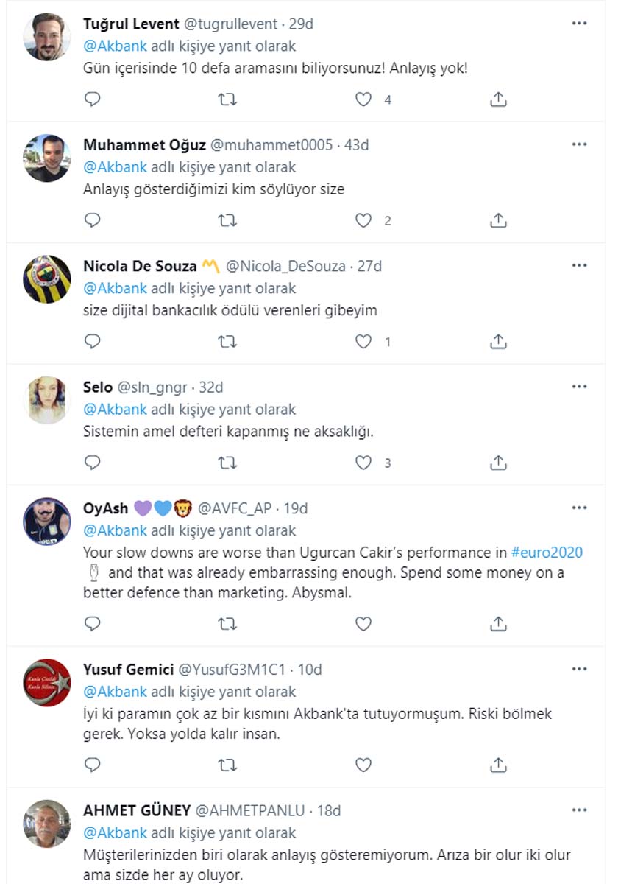The image size is (632, 884).
Task: Like Tuğrul Levent's tweet
Action: pyautogui.click(x=363, y=99)
